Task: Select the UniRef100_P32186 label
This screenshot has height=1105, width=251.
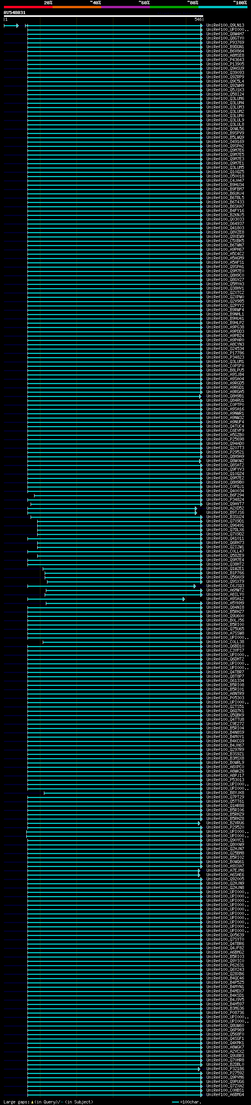Action: [x=225, y=1069]
